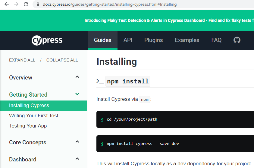Open Testing Your App page
Screen dimensions: 254x168
pyautogui.click(x=28, y=126)
